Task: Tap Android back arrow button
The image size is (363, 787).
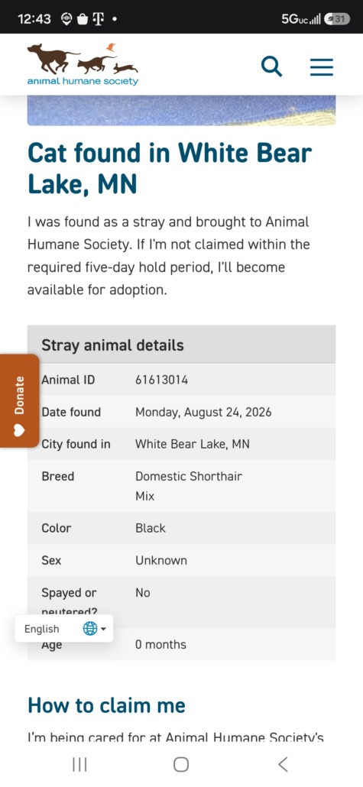Action: (284, 764)
